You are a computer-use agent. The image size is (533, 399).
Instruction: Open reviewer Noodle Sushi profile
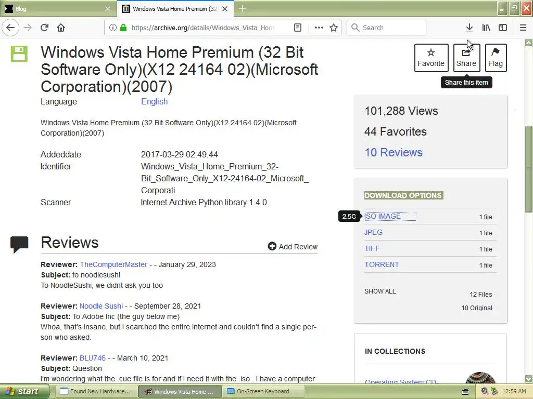pos(101,306)
